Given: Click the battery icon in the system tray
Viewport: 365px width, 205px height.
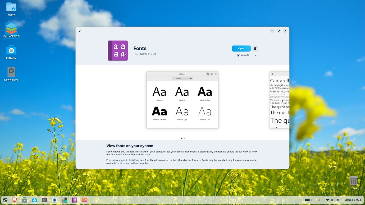Looking at the screenshot, I should (337, 200).
